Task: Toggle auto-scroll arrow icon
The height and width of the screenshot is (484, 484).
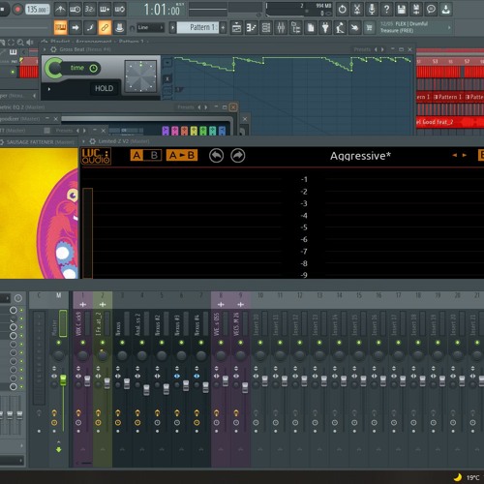Action: click(76, 28)
